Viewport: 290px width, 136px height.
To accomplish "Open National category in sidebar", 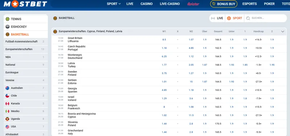I will pos(25,65).
